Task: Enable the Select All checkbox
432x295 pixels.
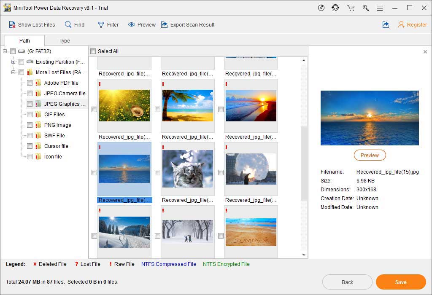Action: coord(93,51)
